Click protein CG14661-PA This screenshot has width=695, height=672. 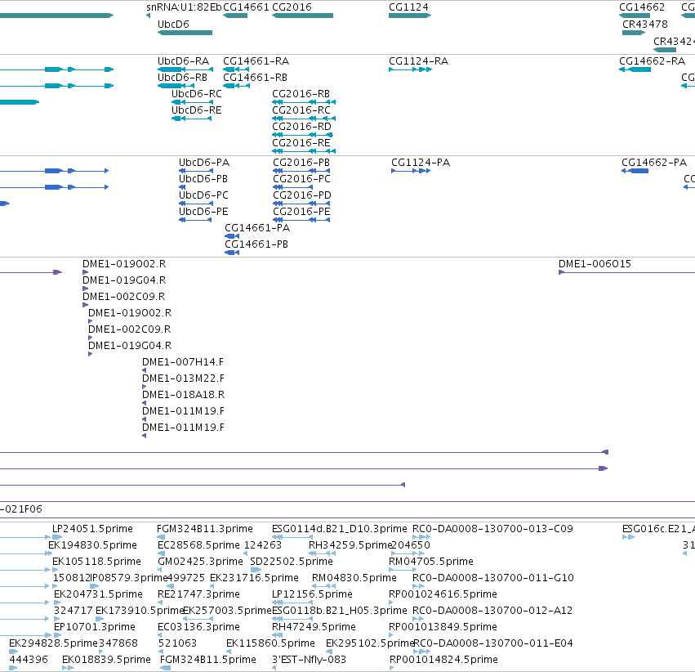(x=232, y=236)
